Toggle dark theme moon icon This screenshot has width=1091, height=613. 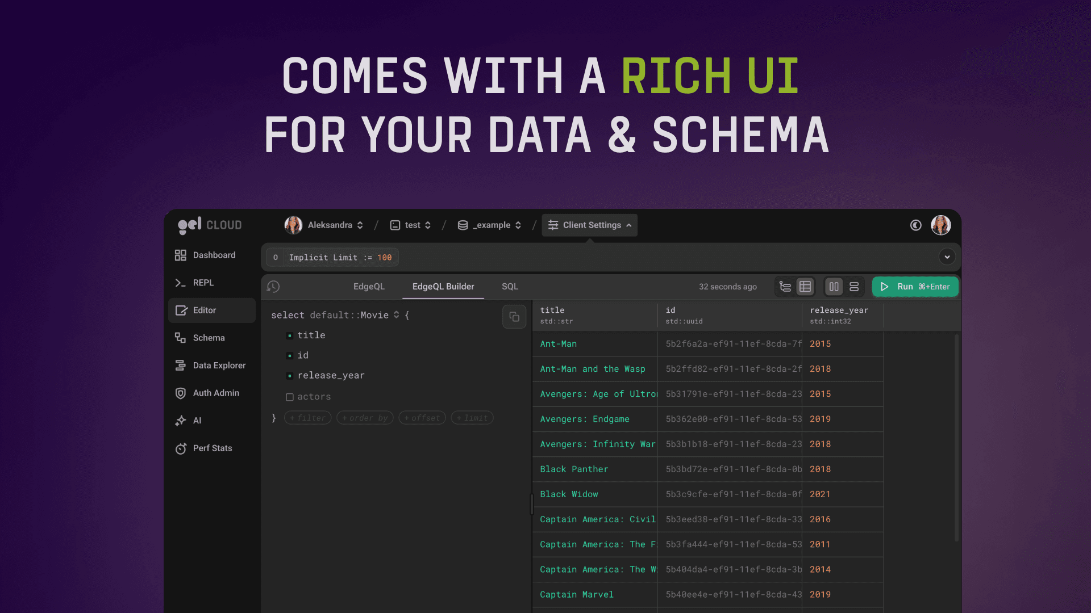(x=915, y=225)
